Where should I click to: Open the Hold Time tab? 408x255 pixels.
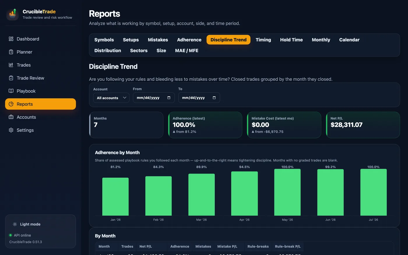[x=291, y=40]
